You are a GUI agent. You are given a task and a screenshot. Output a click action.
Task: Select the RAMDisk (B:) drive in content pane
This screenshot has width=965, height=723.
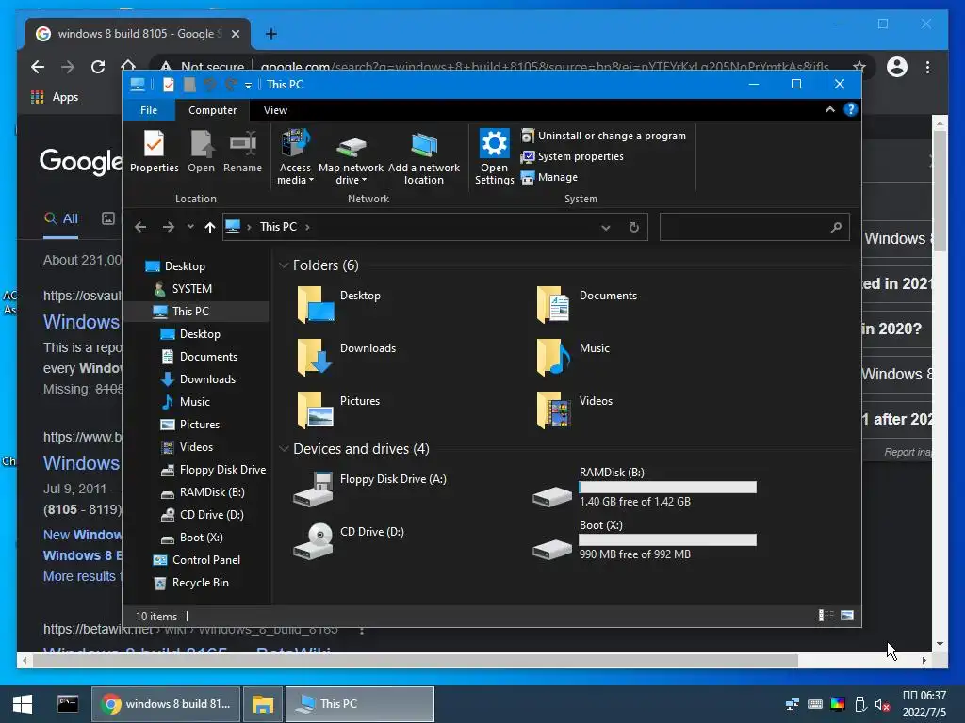click(645, 487)
